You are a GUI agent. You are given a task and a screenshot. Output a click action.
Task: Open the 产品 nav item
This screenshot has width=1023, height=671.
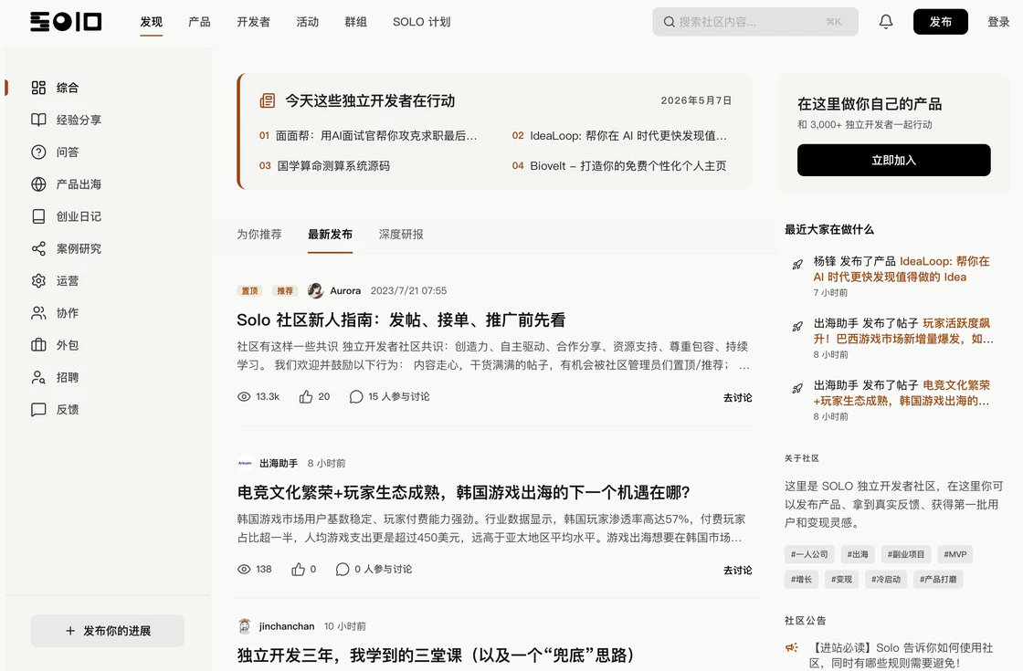(200, 22)
